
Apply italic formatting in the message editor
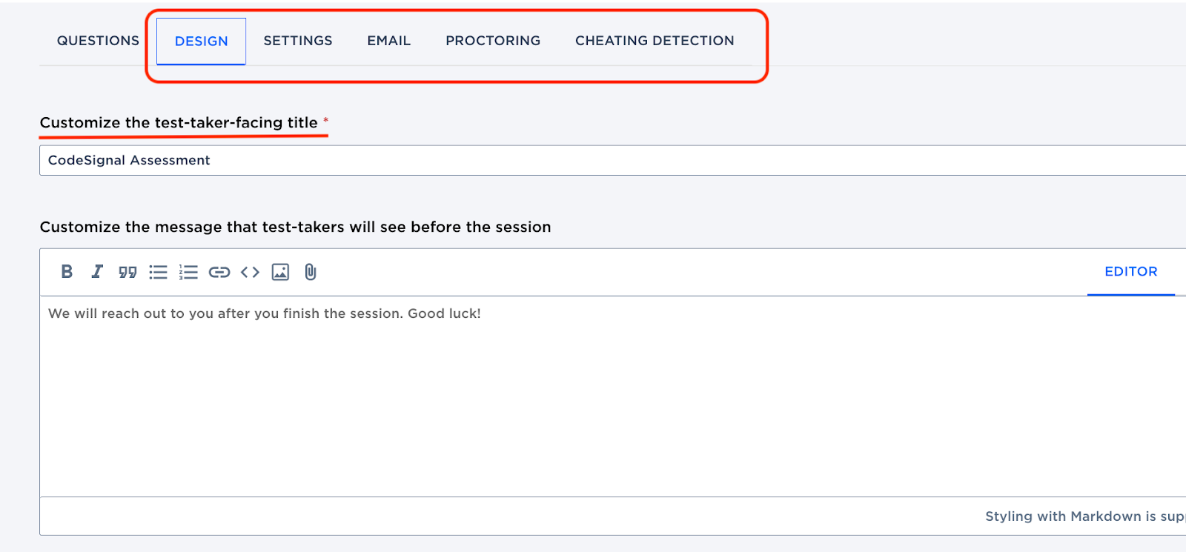[97, 272]
